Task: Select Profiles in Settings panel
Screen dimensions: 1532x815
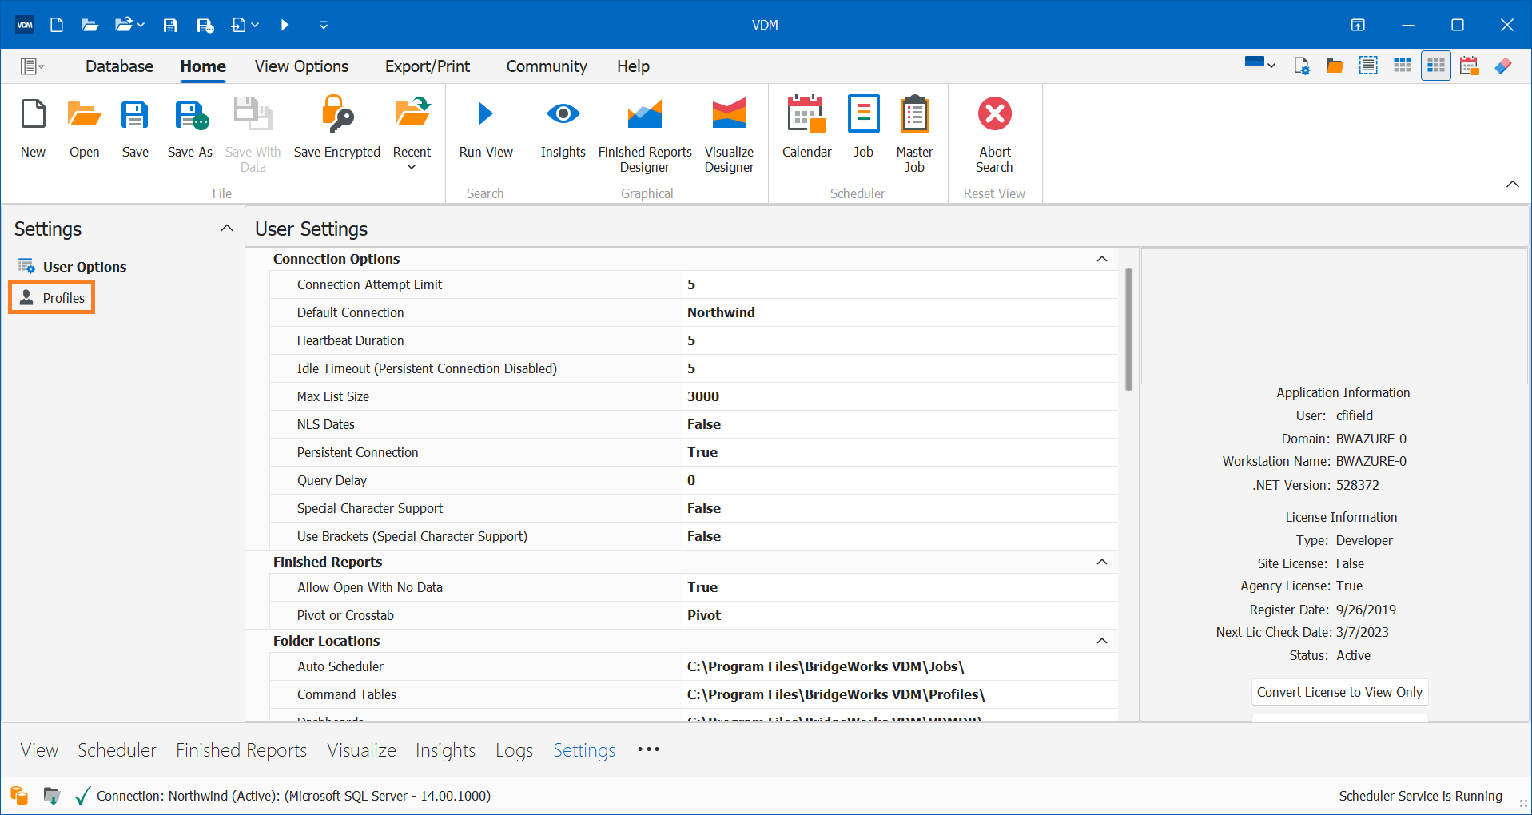Action: (52, 297)
